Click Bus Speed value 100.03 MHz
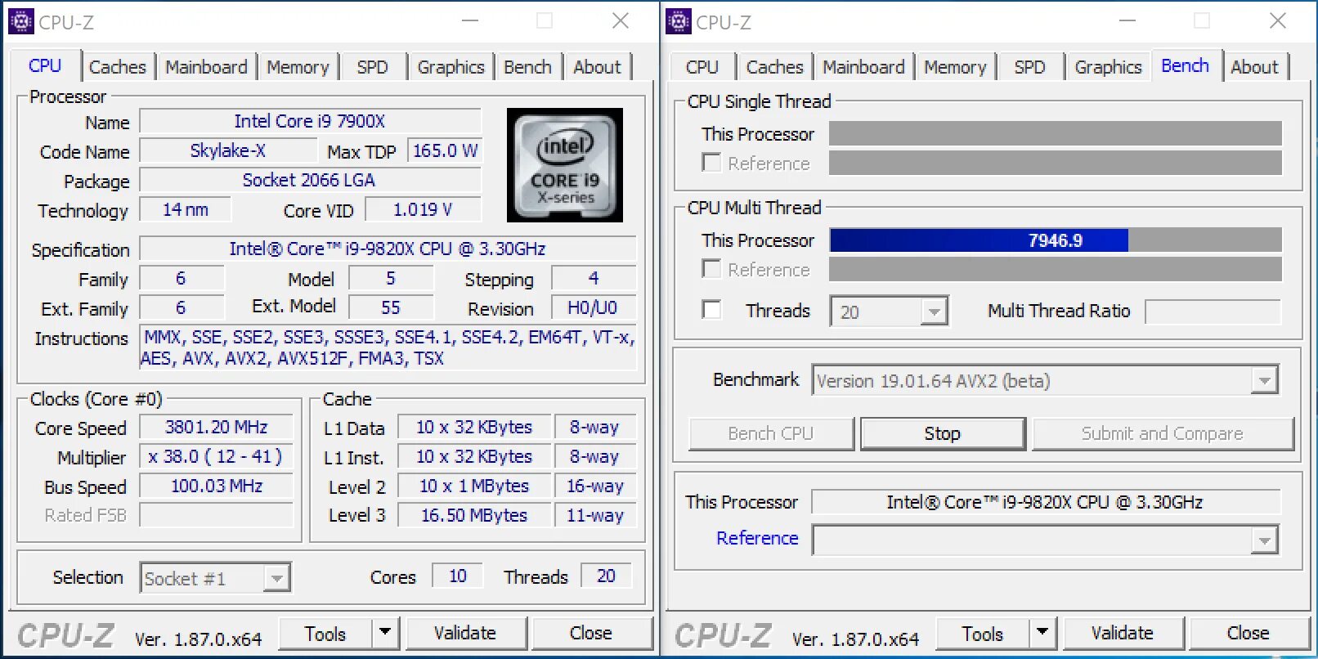This screenshot has height=659, width=1318. tap(217, 486)
